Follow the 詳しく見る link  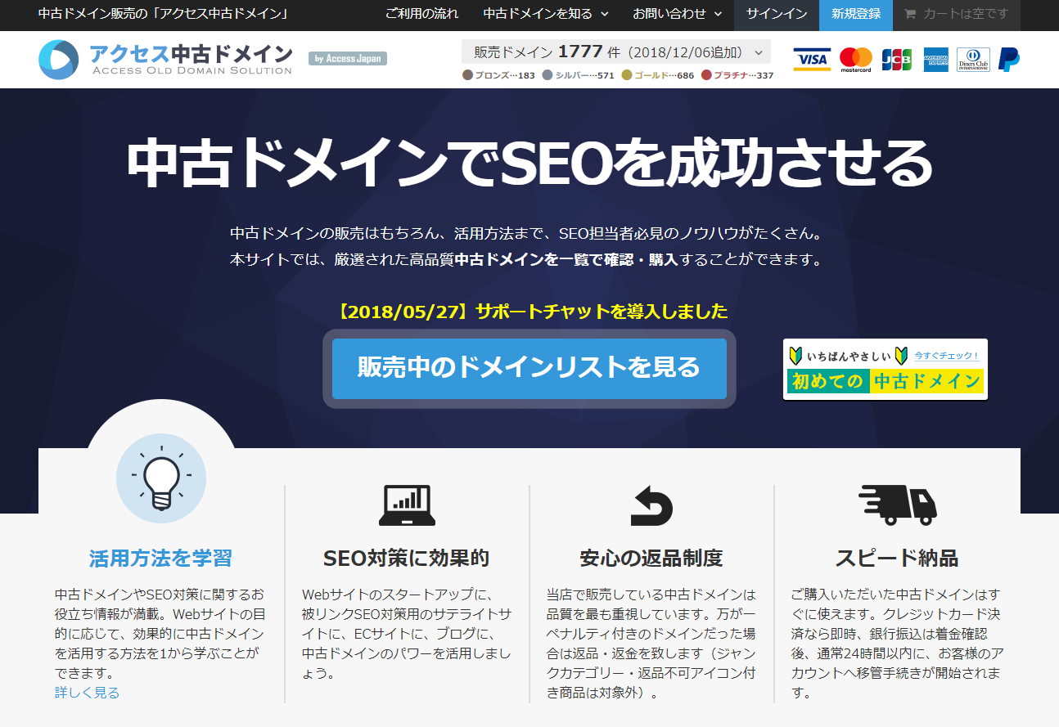click(x=87, y=693)
